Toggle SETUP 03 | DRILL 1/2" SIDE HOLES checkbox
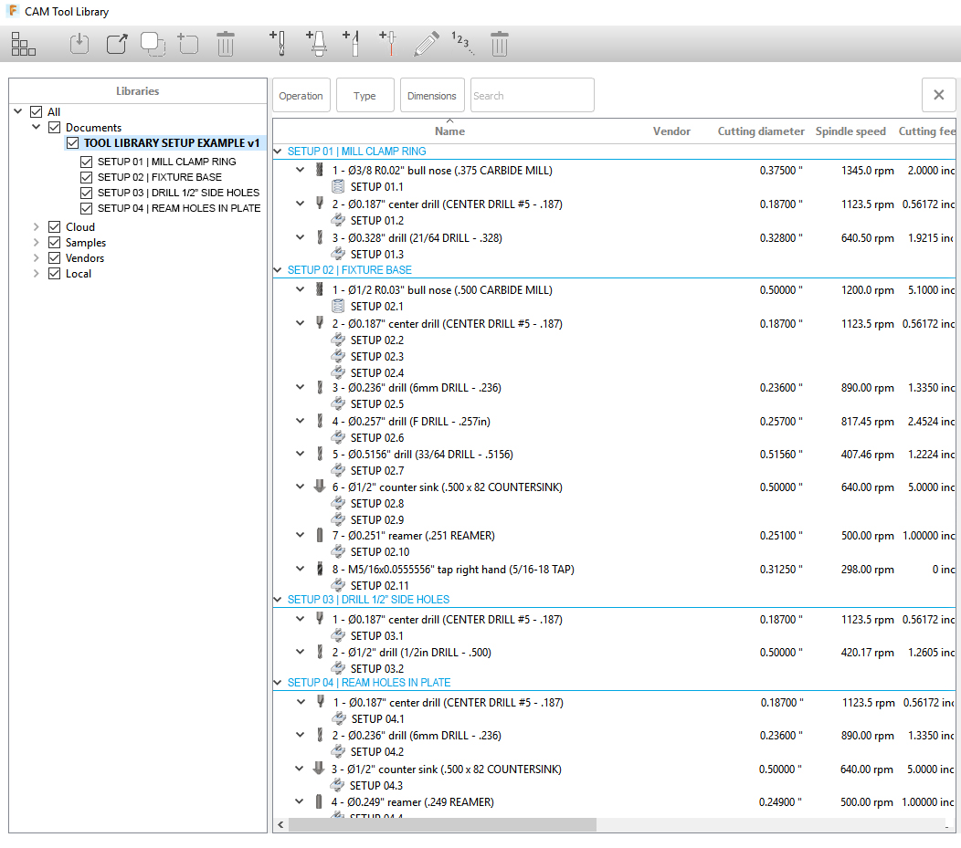The height and width of the screenshot is (848, 961). coord(87,193)
